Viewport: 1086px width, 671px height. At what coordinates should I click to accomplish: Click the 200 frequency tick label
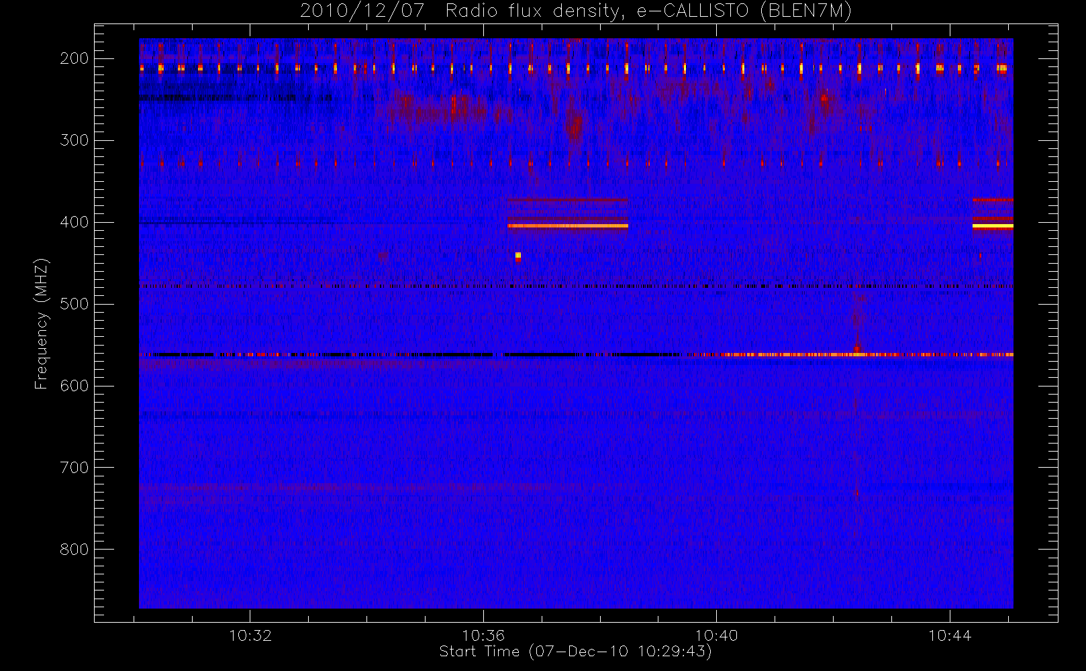point(75,58)
